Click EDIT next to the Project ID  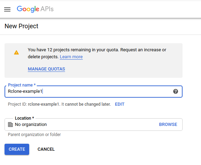coord(120,104)
